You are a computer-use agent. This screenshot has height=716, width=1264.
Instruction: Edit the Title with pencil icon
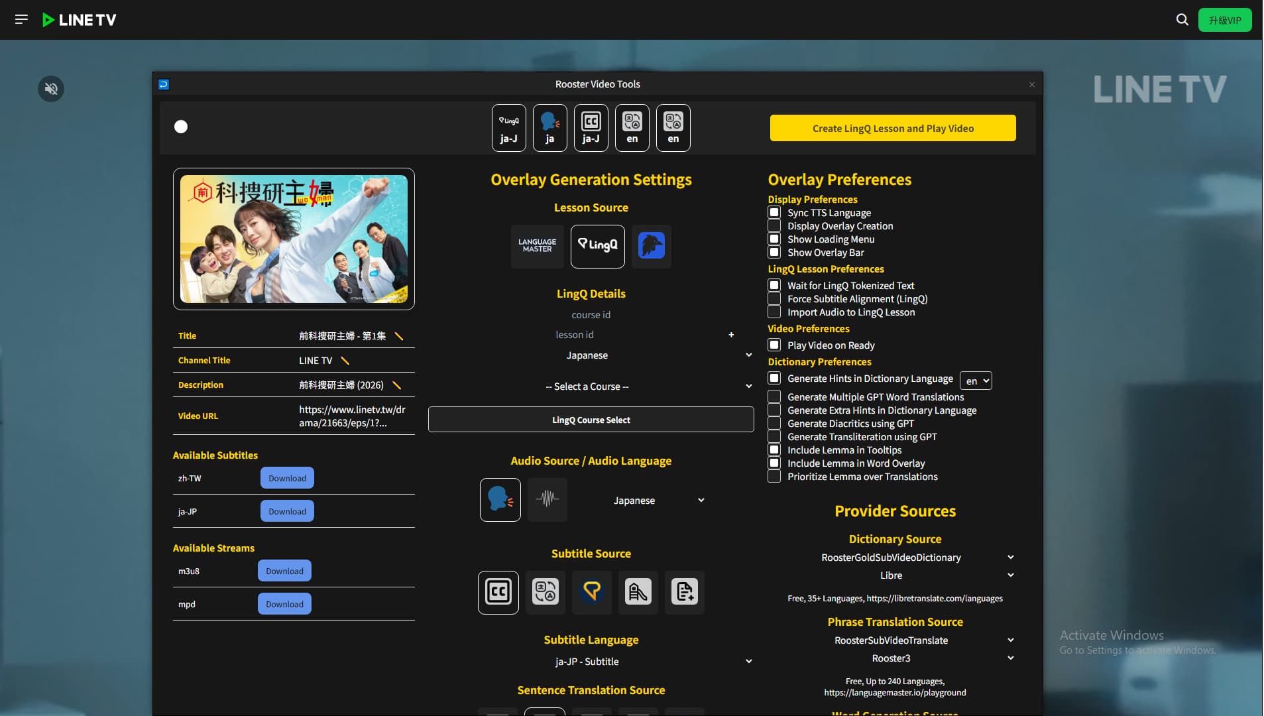[x=399, y=336]
